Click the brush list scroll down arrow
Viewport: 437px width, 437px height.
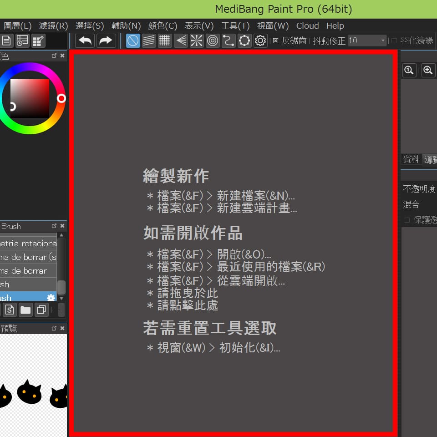61,298
